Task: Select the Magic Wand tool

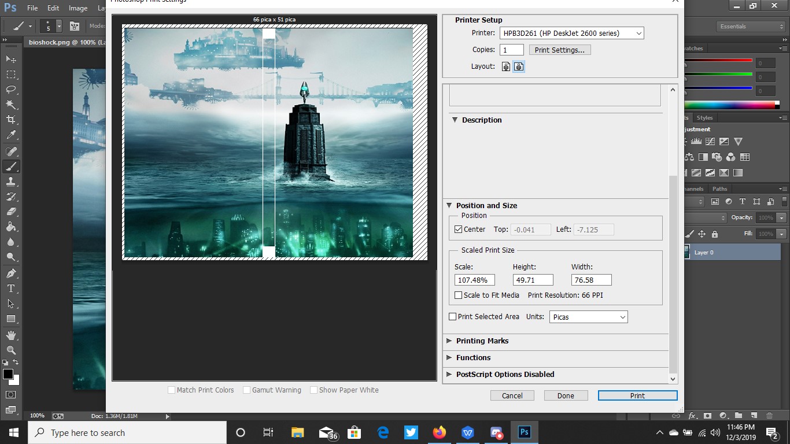Action: pyautogui.click(x=11, y=105)
